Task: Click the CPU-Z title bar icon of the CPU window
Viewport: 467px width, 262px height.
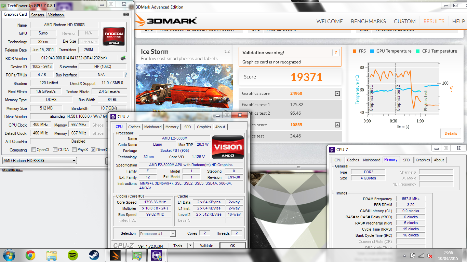Action: tap(113, 116)
